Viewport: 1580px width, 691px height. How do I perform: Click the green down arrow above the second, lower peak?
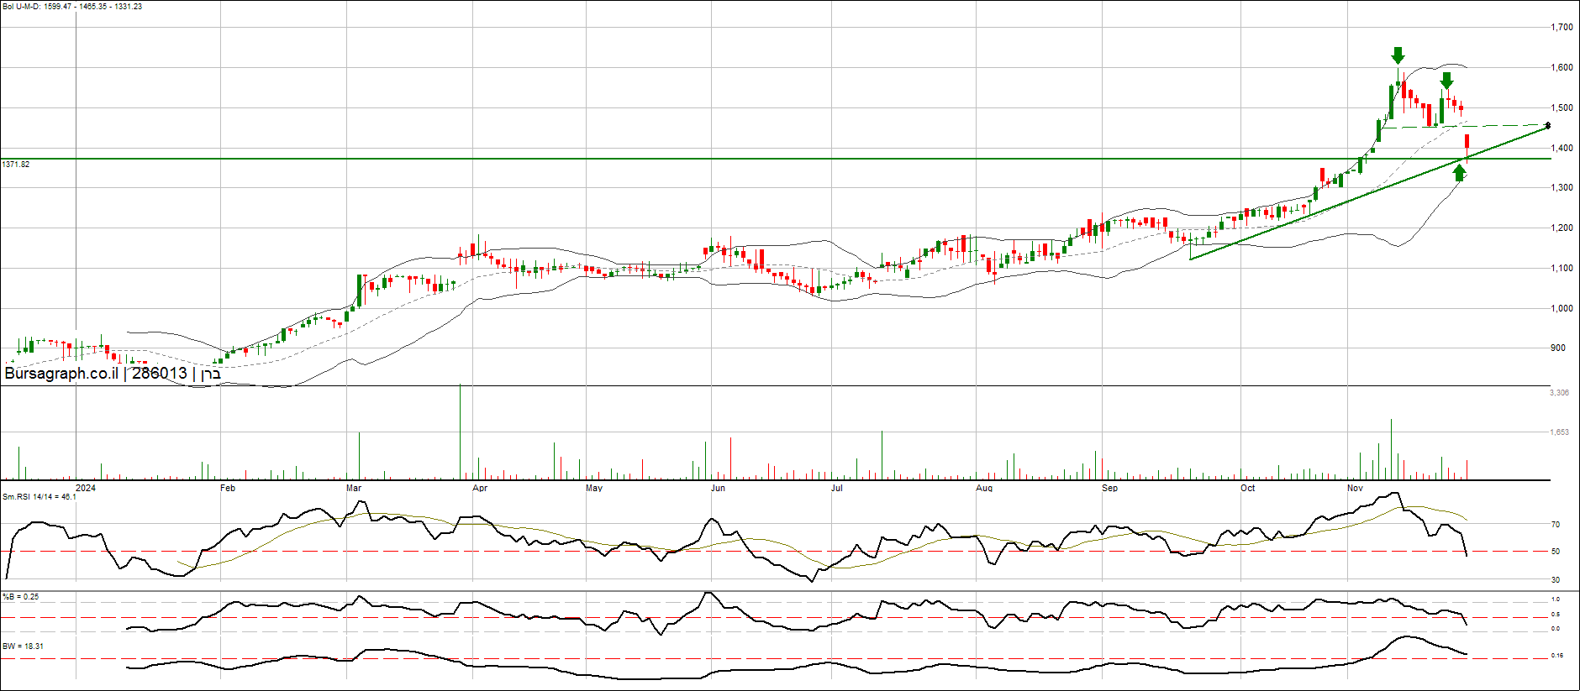click(x=1446, y=81)
